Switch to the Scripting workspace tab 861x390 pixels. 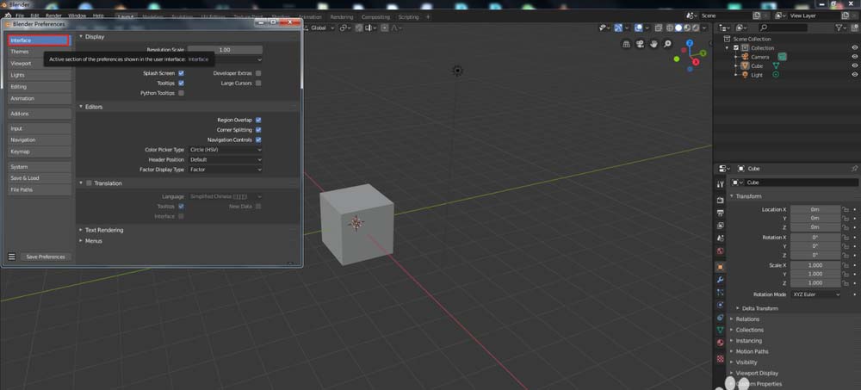408,17
